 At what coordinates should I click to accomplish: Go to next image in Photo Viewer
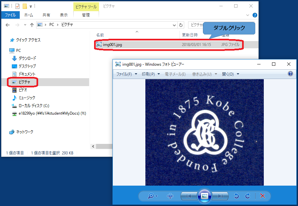[220, 196]
